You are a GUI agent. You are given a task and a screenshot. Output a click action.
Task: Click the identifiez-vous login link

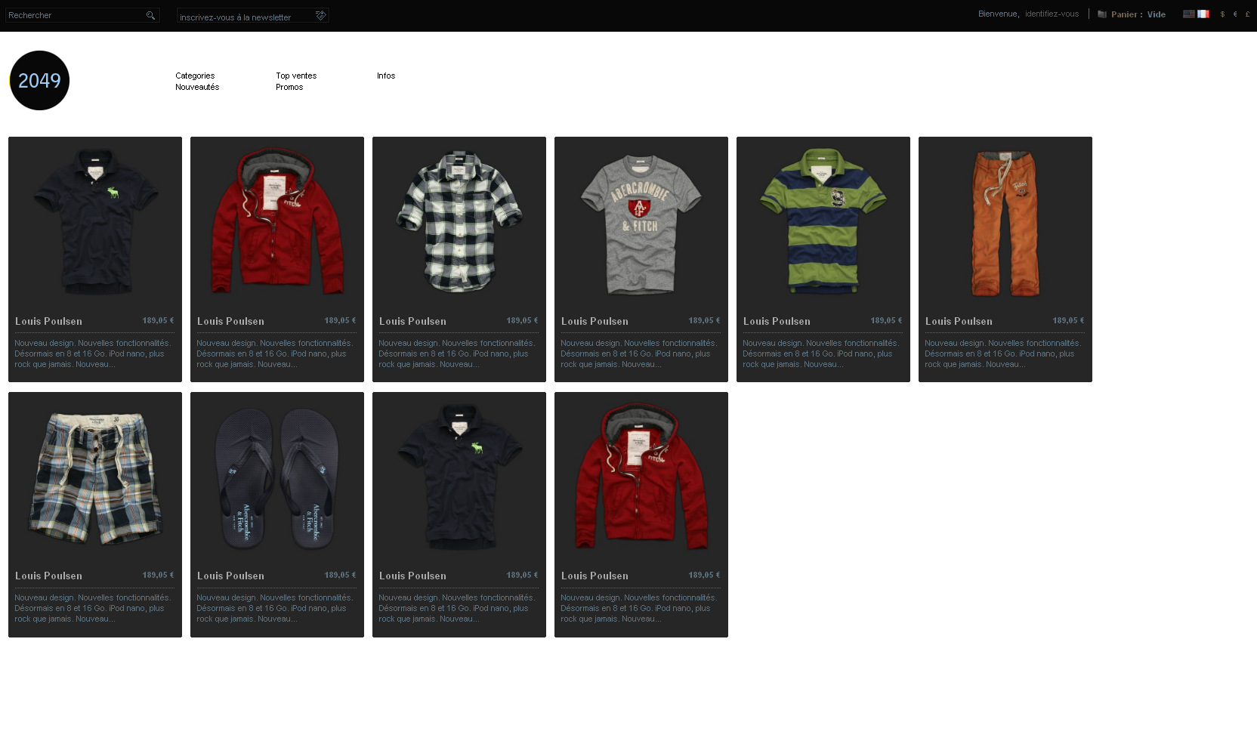pos(1052,14)
